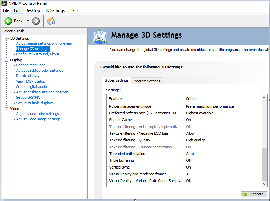Select Texture filtering - Quality row

tap(184, 140)
